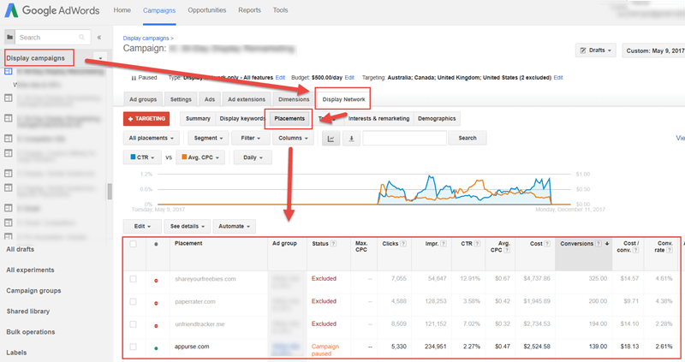This screenshot has height=362, width=685.
Task: Click green status dot for appurse.com
Action: tap(156, 348)
